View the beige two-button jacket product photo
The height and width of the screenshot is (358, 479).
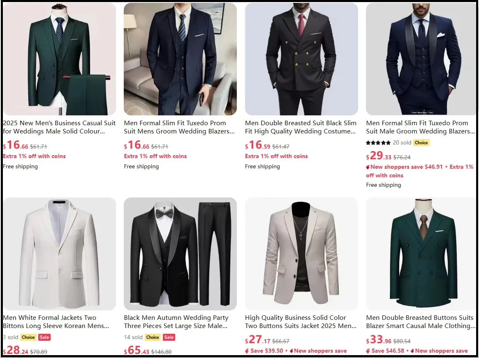point(301,254)
